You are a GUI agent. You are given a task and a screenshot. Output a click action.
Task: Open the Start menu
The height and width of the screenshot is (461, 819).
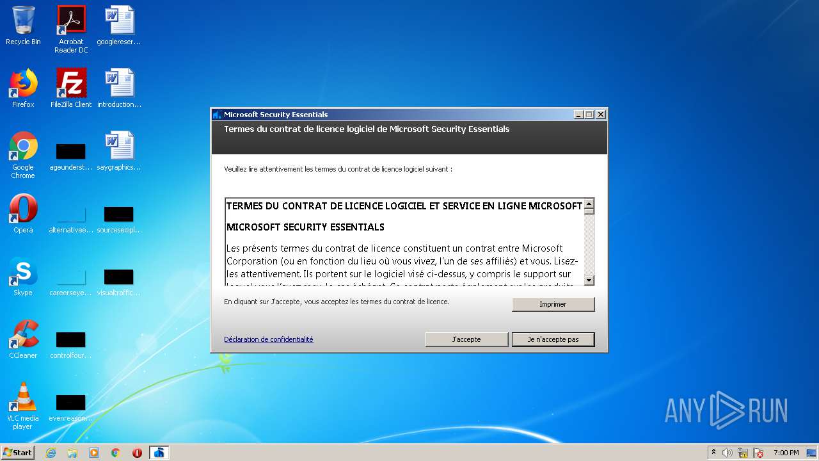pos(17,453)
